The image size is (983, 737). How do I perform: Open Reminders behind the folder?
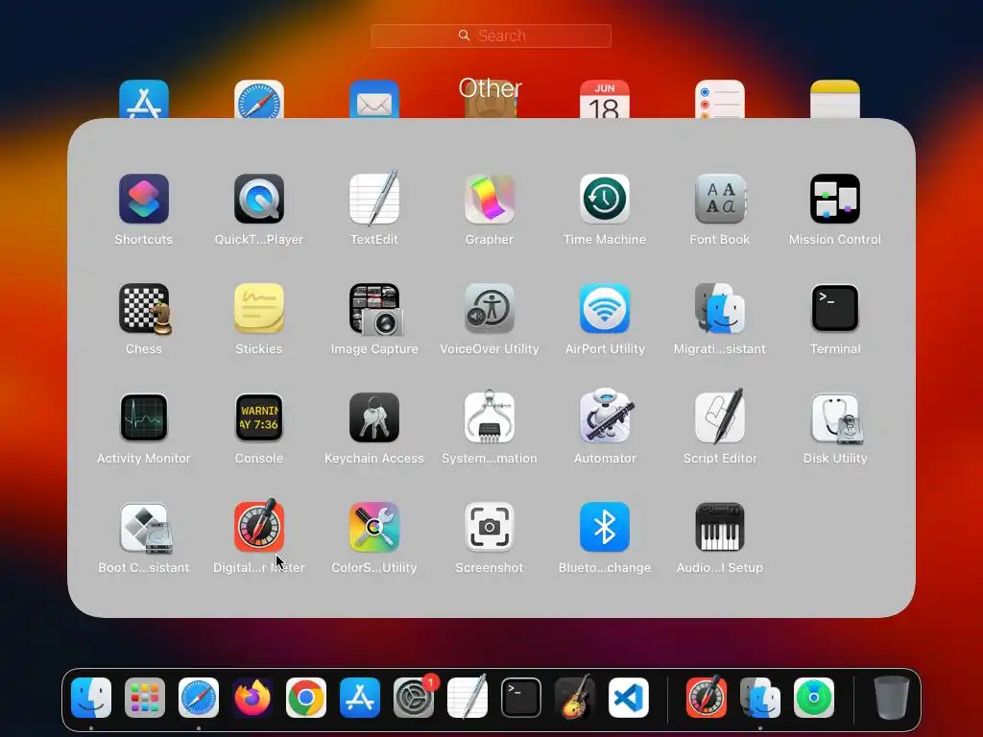pos(720,99)
